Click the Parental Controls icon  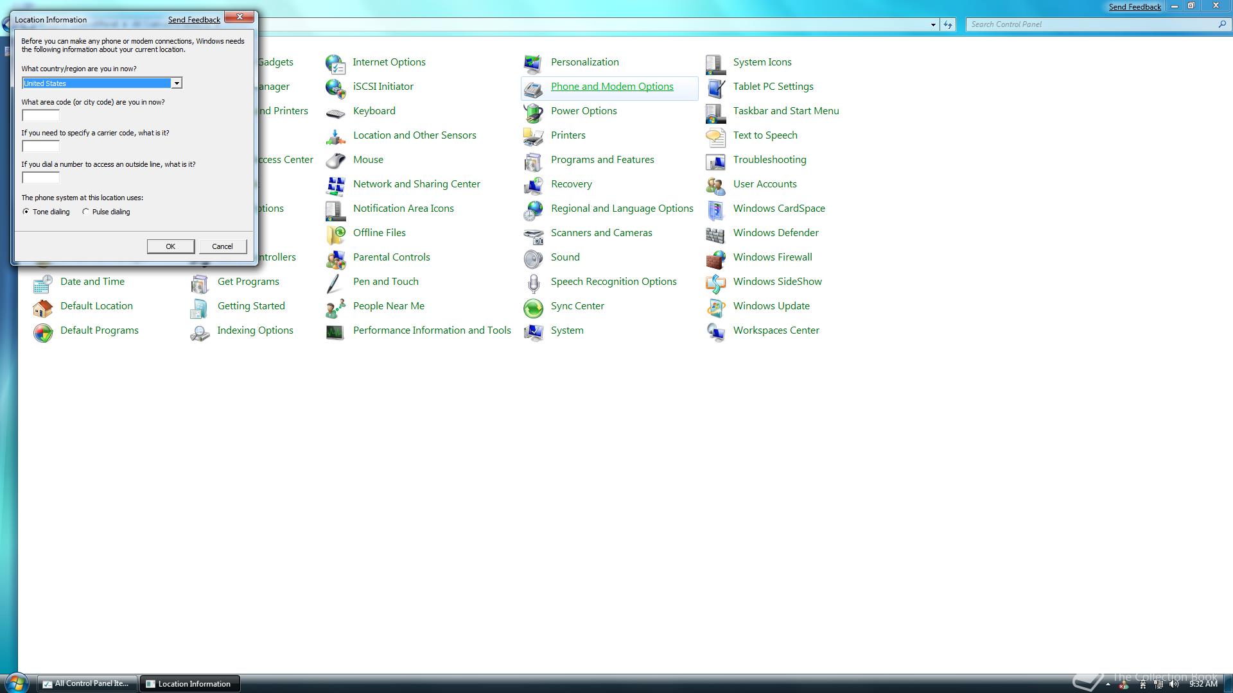pos(335,259)
